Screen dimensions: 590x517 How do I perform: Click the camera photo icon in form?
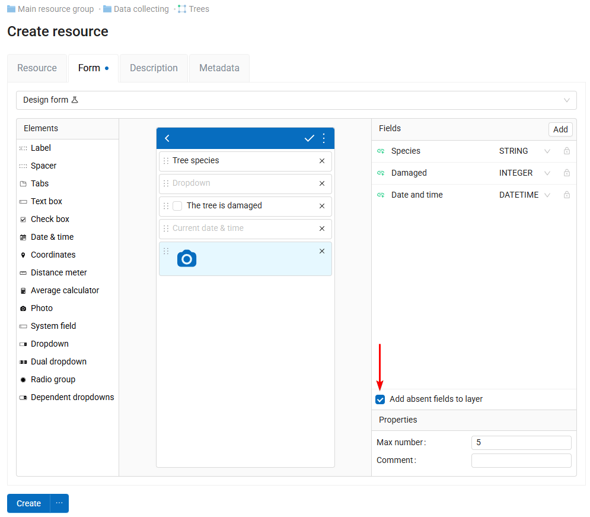pos(187,259)
